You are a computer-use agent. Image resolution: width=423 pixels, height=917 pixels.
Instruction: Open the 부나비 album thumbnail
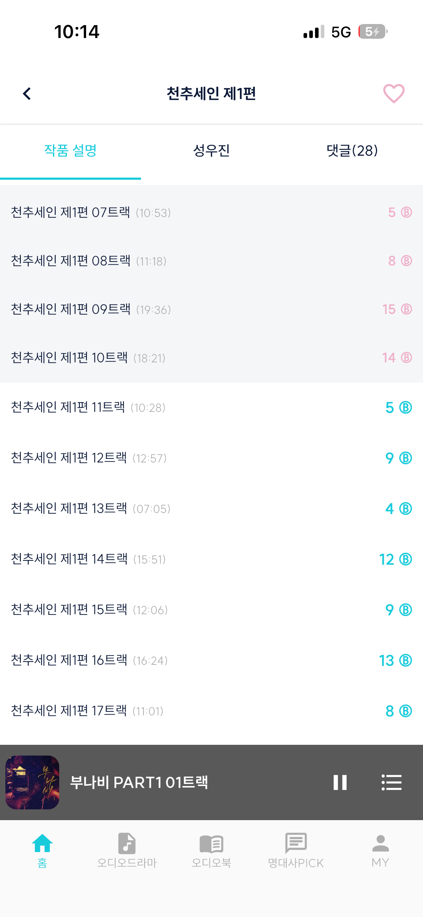point(32,782)
